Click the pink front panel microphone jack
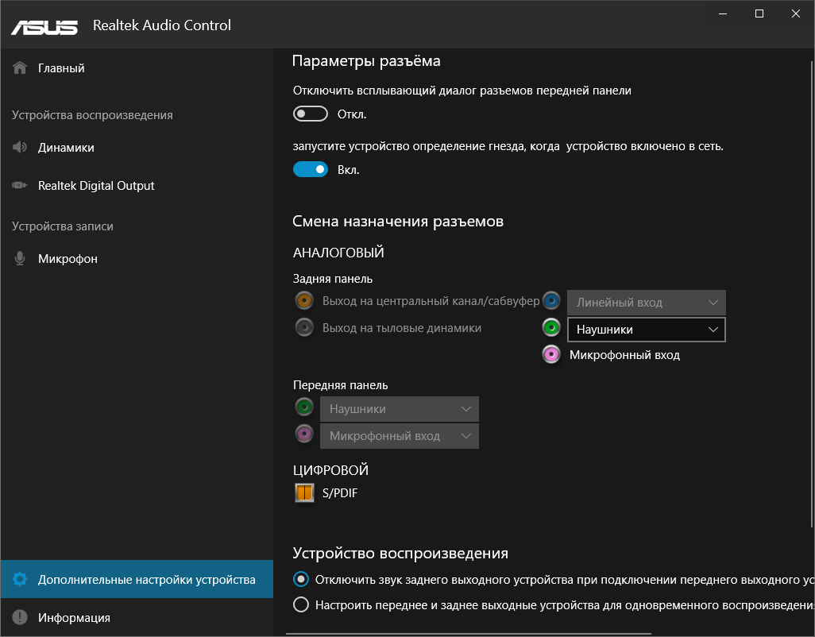815x637 pixels. coord(304,434)
